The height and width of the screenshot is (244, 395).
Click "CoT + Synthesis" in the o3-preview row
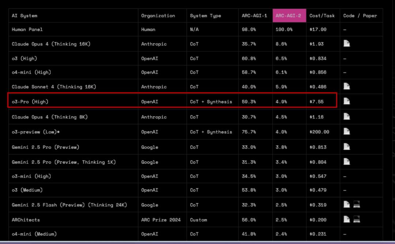point(211,132)
